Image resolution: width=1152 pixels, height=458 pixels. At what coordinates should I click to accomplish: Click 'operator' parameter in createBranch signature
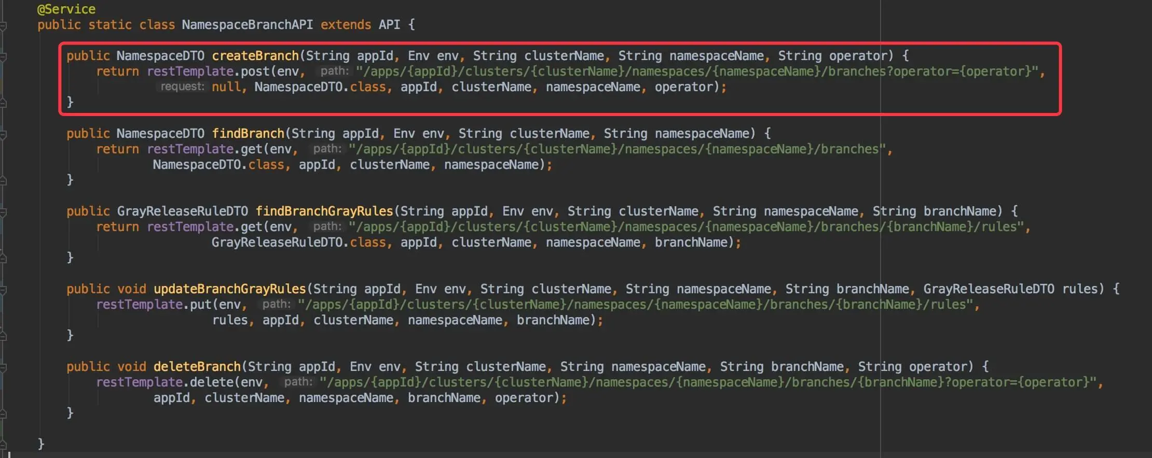pyautogui.click(x=858, y=55)
